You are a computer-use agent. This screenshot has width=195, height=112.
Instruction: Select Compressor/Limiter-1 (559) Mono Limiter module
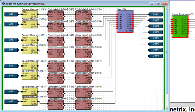coord(83,93)
